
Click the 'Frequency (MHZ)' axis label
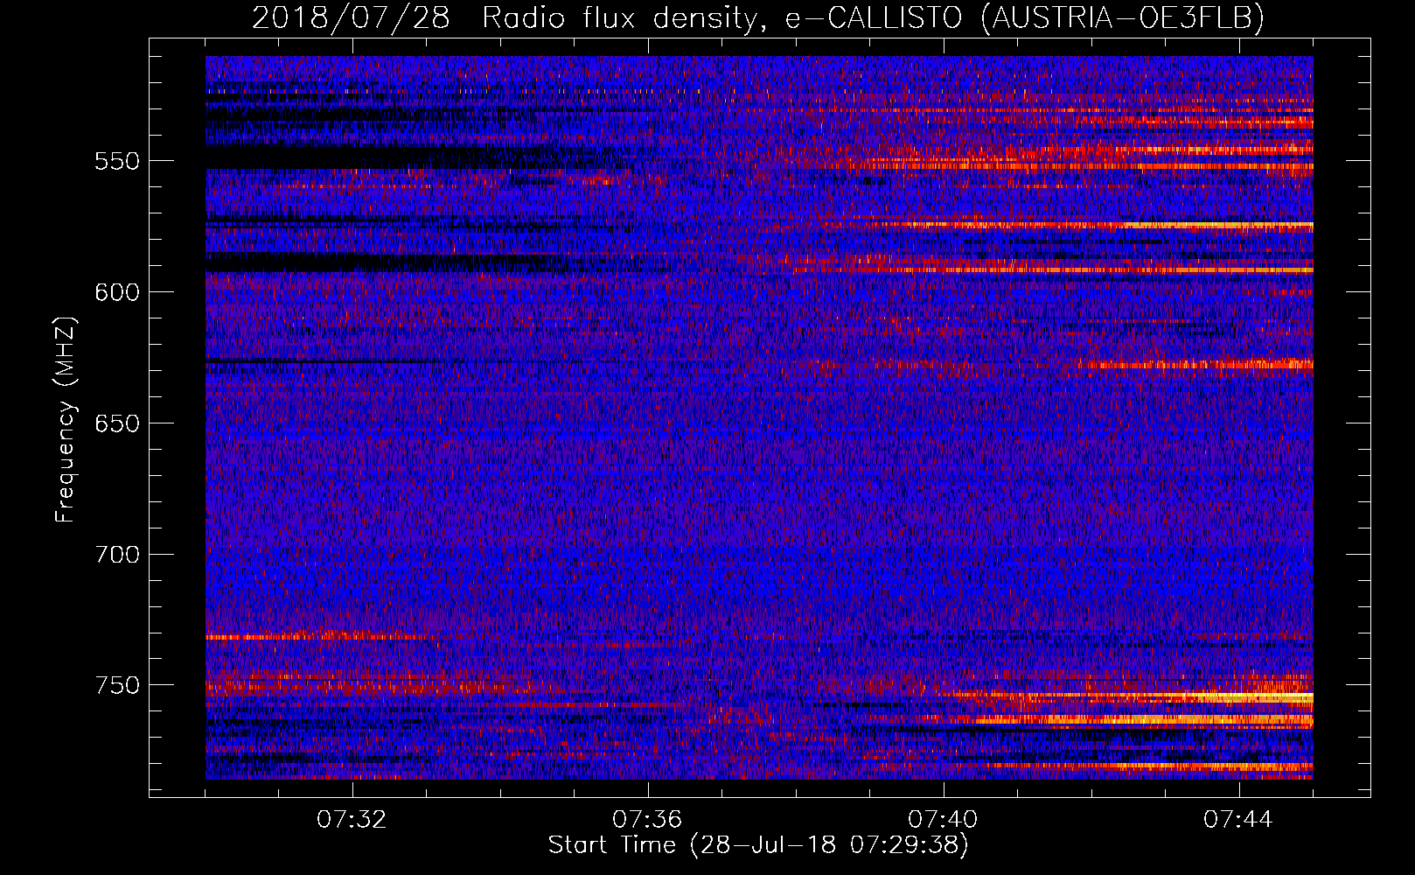pos(66,420)
